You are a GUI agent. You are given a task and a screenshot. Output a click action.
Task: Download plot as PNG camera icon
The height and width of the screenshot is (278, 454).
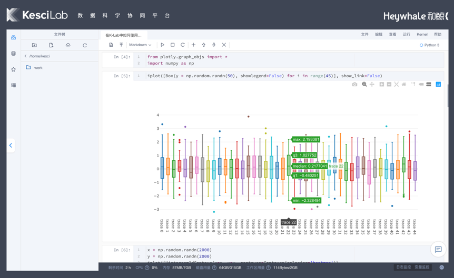click(x=354, y=85)
